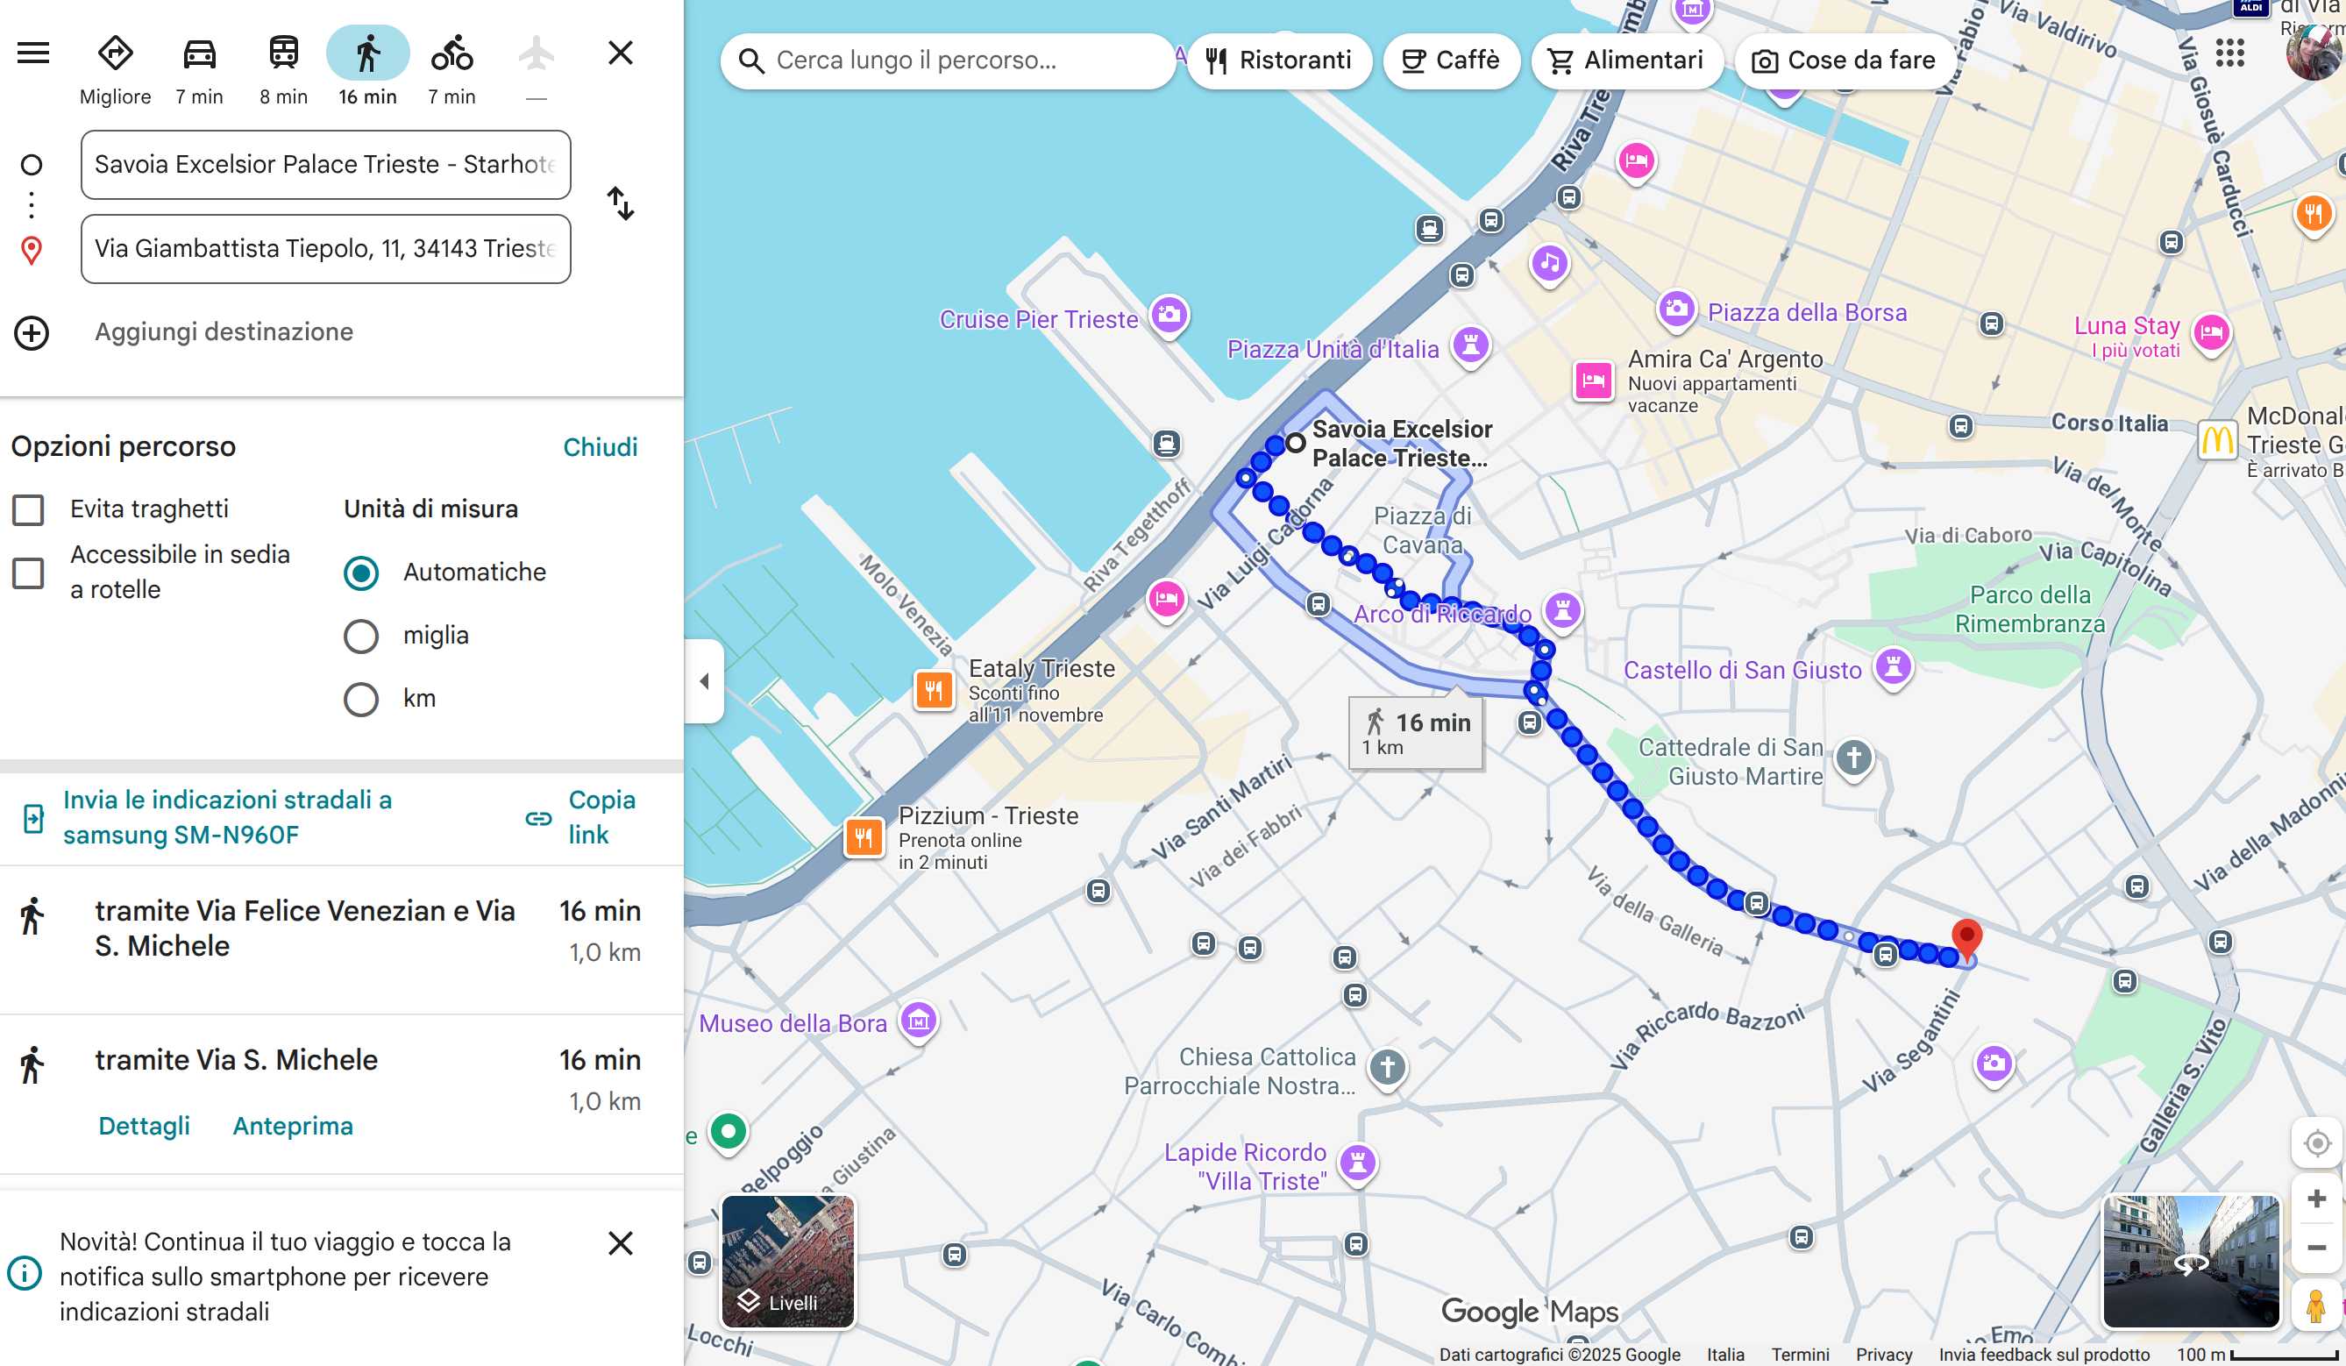Open Google apps grid
The image size is (2346, 1366).
point(2229,53)
